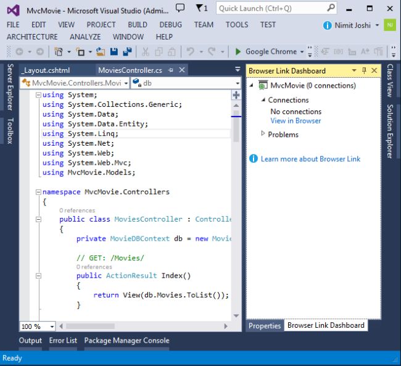Click the Visual Studio logo icon
The height and width of the screenshot is (366, 401).
[x=14, y=10]
